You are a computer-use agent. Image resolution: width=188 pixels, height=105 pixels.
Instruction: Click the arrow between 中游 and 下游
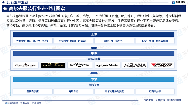[x=94, y=73]
